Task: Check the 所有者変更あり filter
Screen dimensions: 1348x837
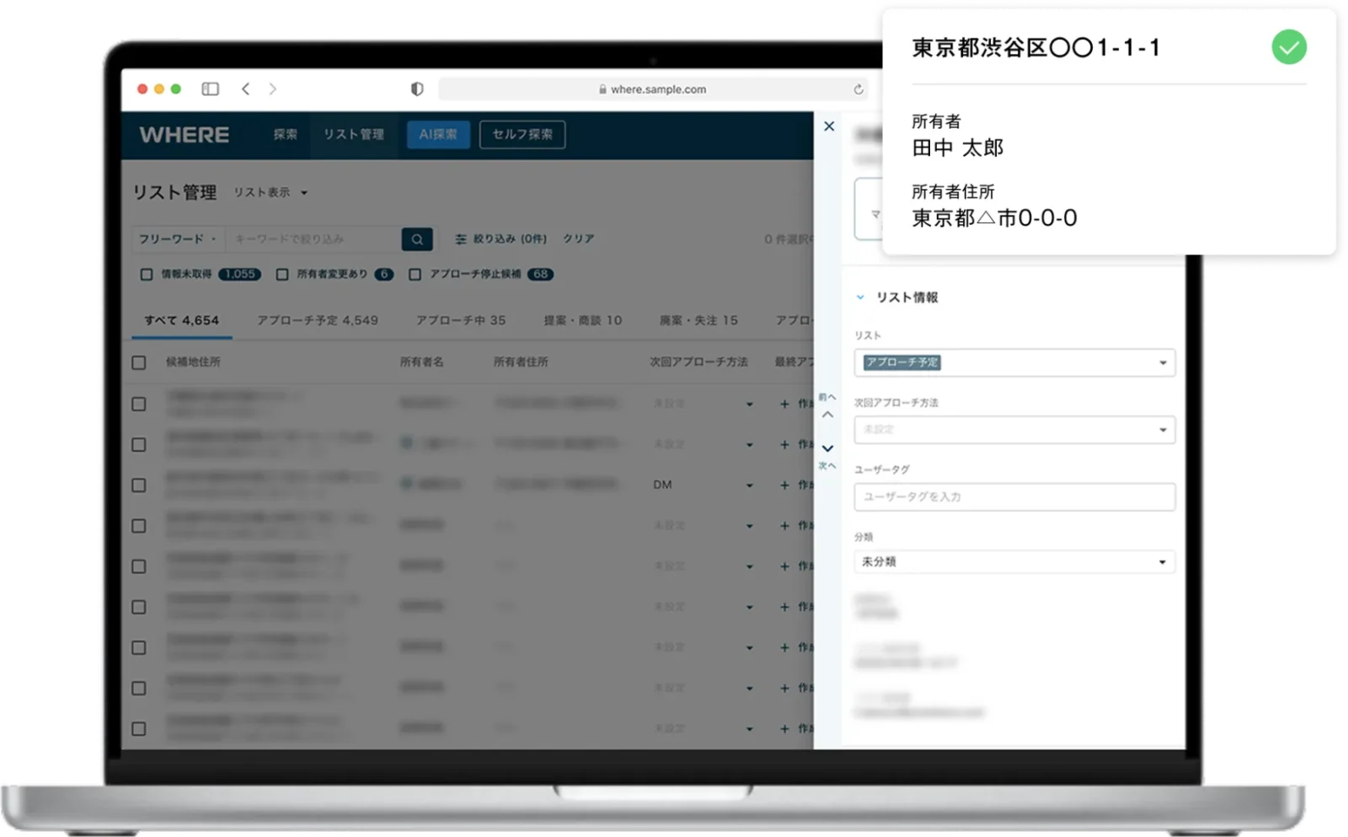Action: pyautogui.click(x=282, y=275)
